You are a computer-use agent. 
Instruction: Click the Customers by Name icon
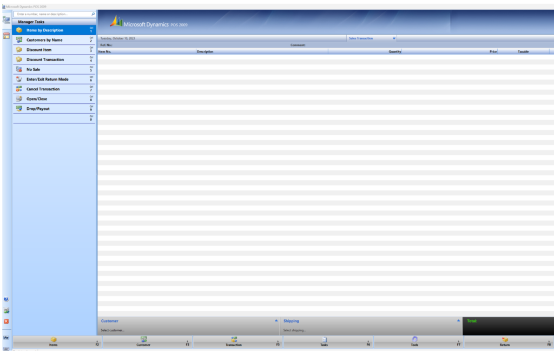pos(19,40)
